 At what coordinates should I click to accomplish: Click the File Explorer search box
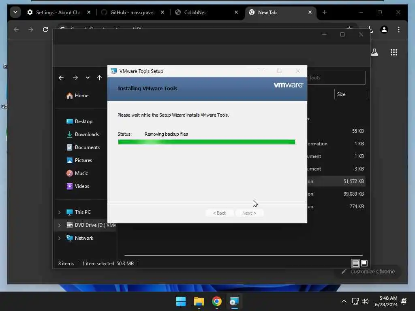pyautogui.click(x=336, y=78)
